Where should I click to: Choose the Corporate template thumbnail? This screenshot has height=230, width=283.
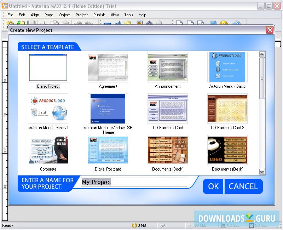coord(48,150)
